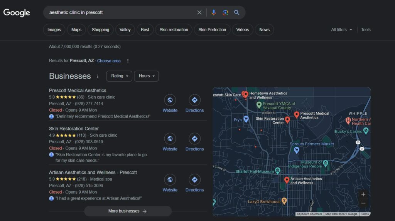Submit search with the magnifier icon
This screenshot has width=395, height=221.
pos(236,12)
